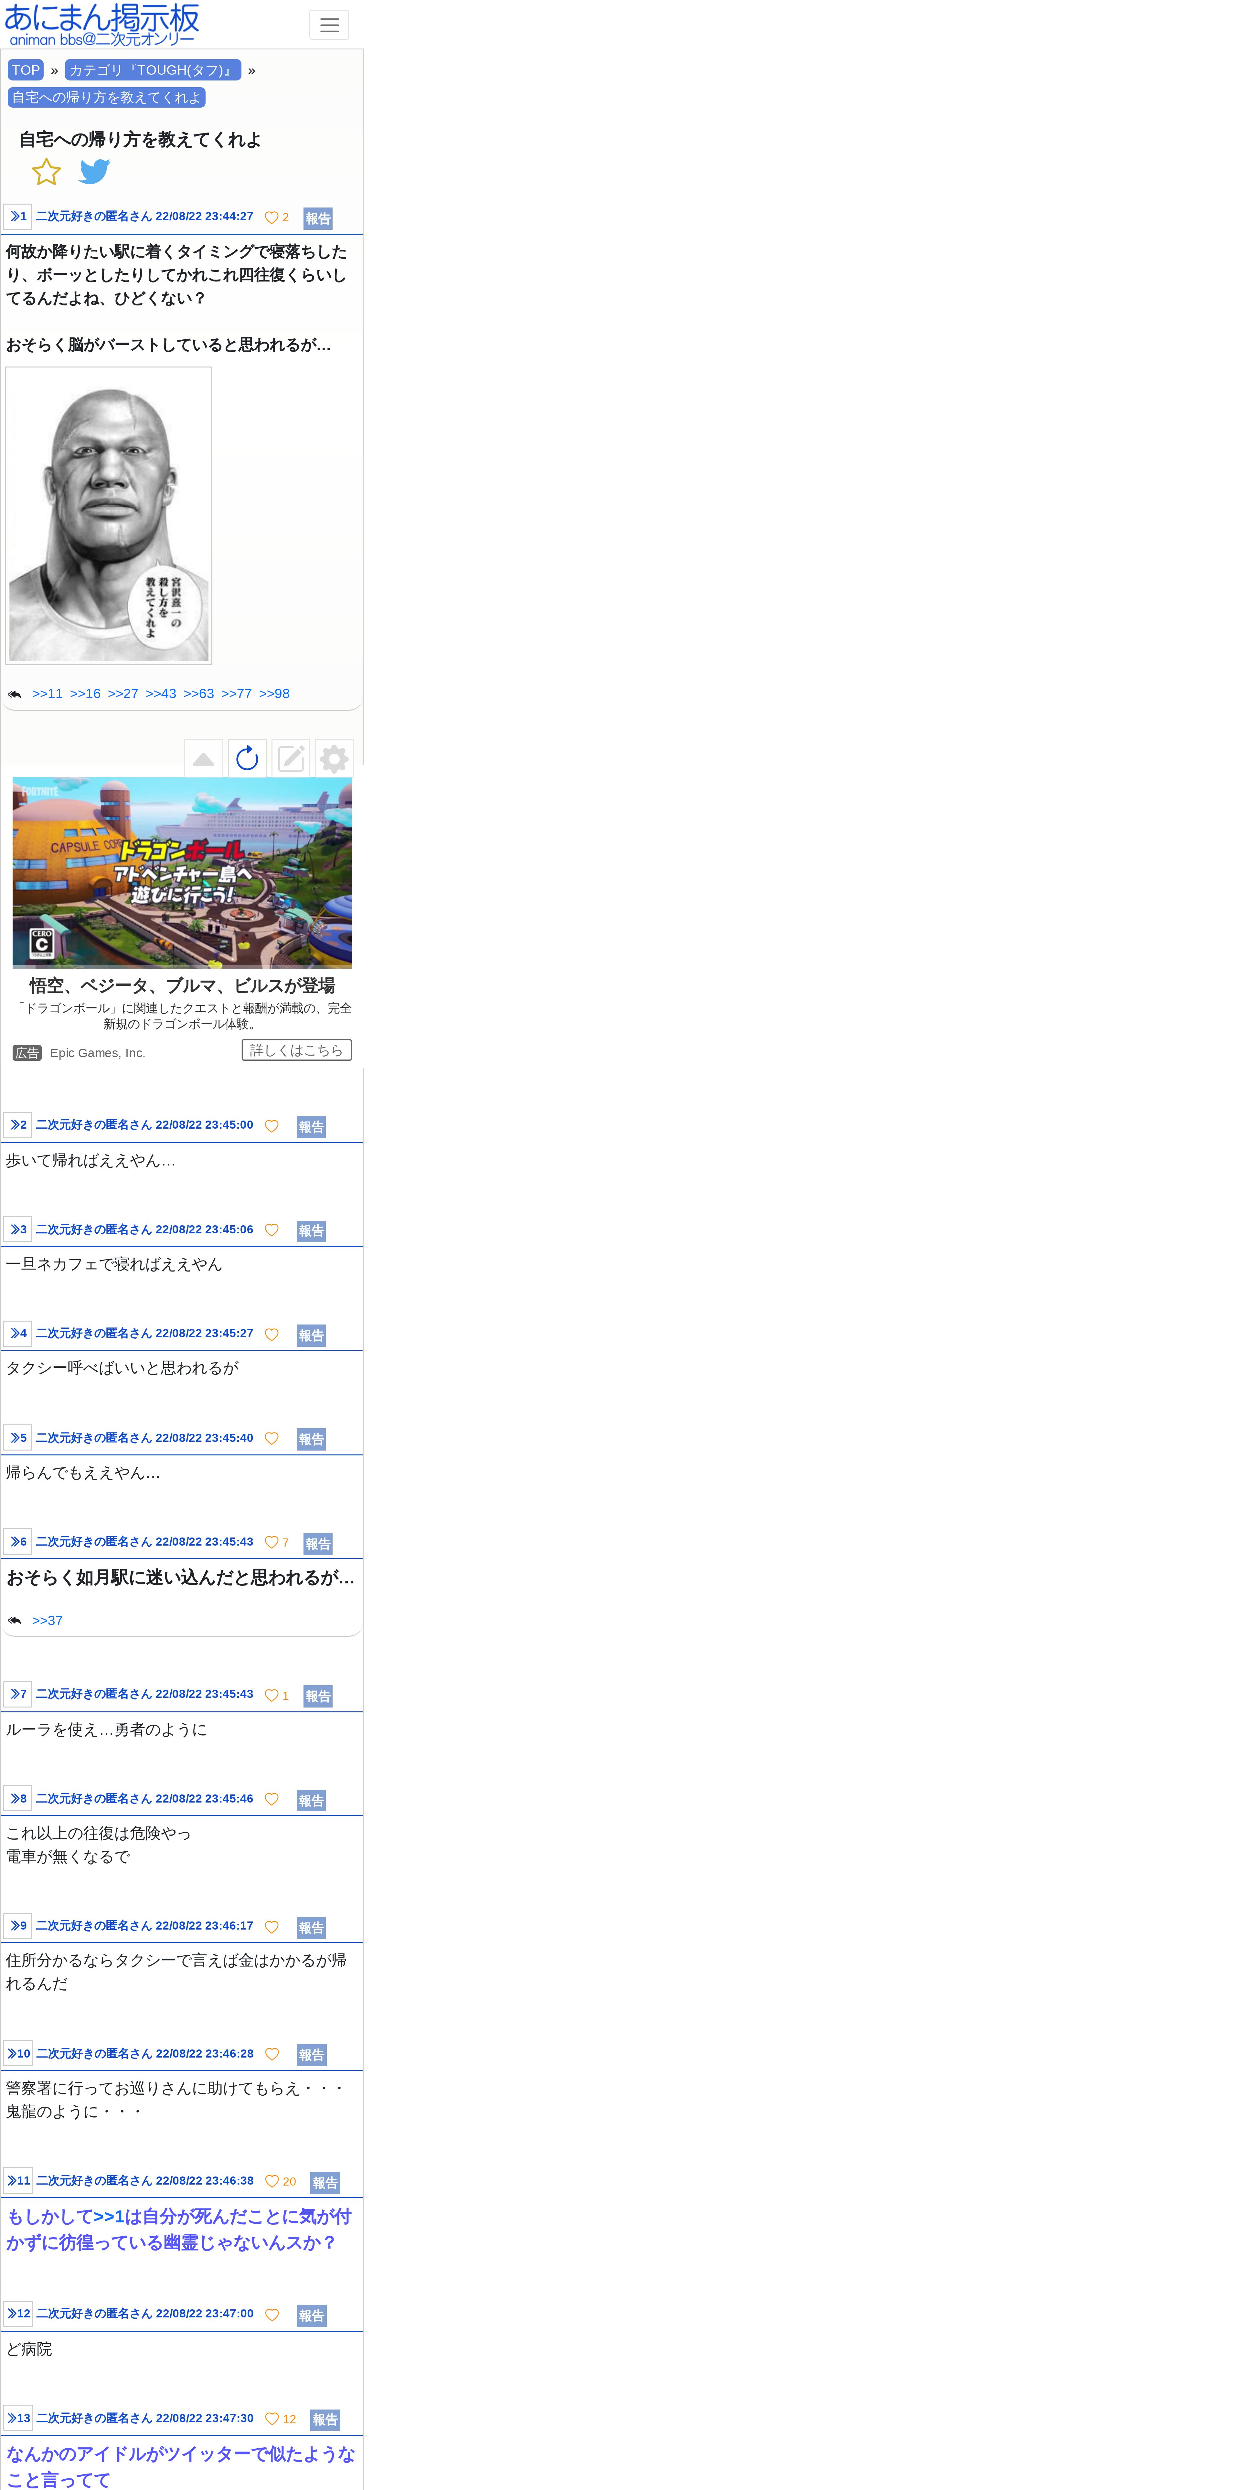Open the Fortnite Dragon Ball ad banner
The image size is (1245, 2490).
(x=182, y=872)
